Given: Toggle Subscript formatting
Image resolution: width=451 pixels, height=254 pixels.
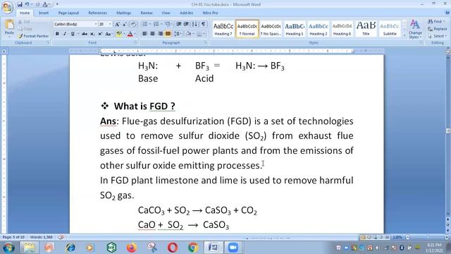Looking at the screenshot, I should click(x=92, y=34).
